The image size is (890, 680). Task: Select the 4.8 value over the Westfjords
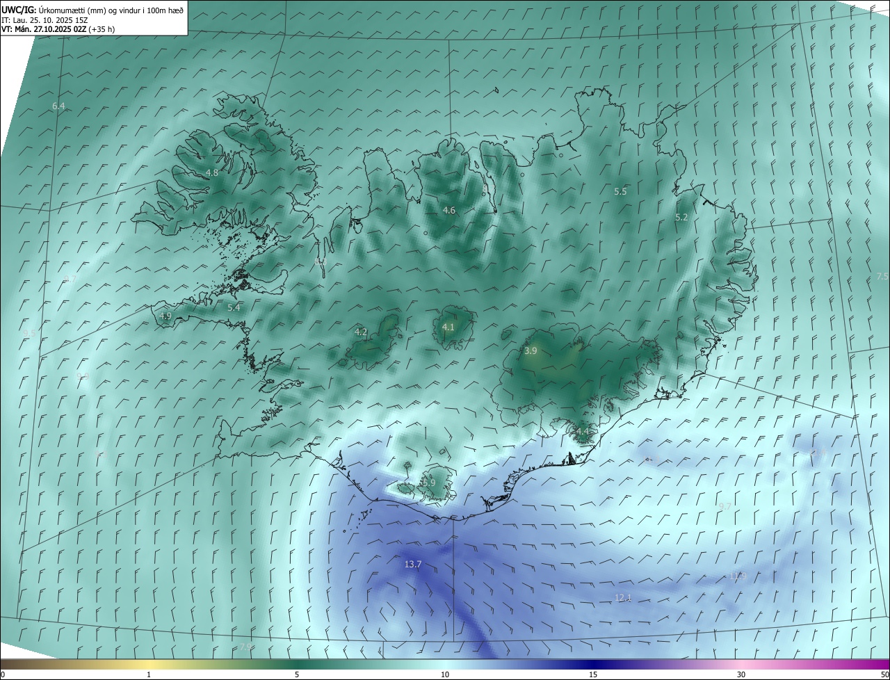212,173
